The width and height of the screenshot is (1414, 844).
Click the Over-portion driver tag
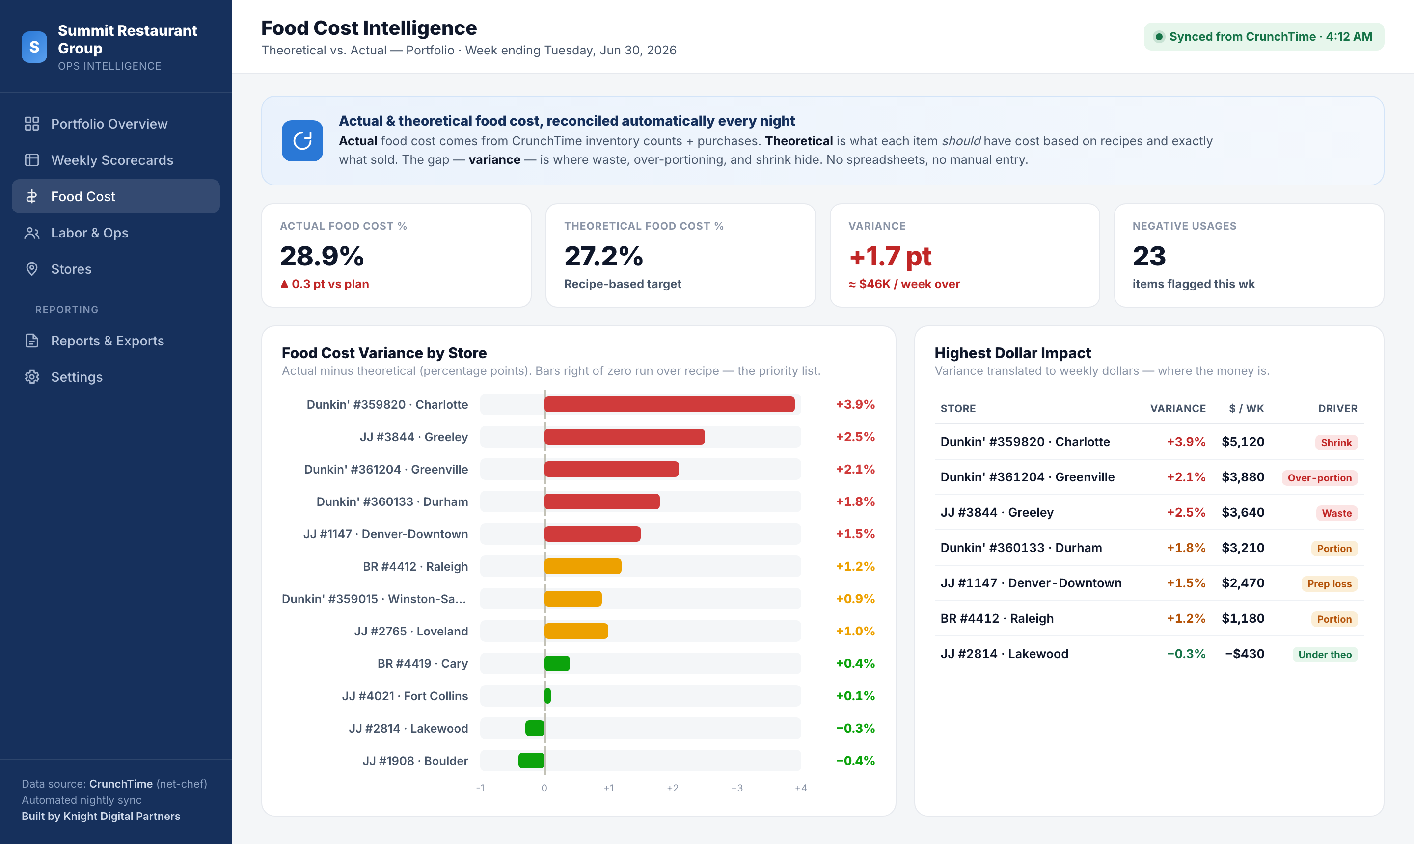click(1320, 478)
